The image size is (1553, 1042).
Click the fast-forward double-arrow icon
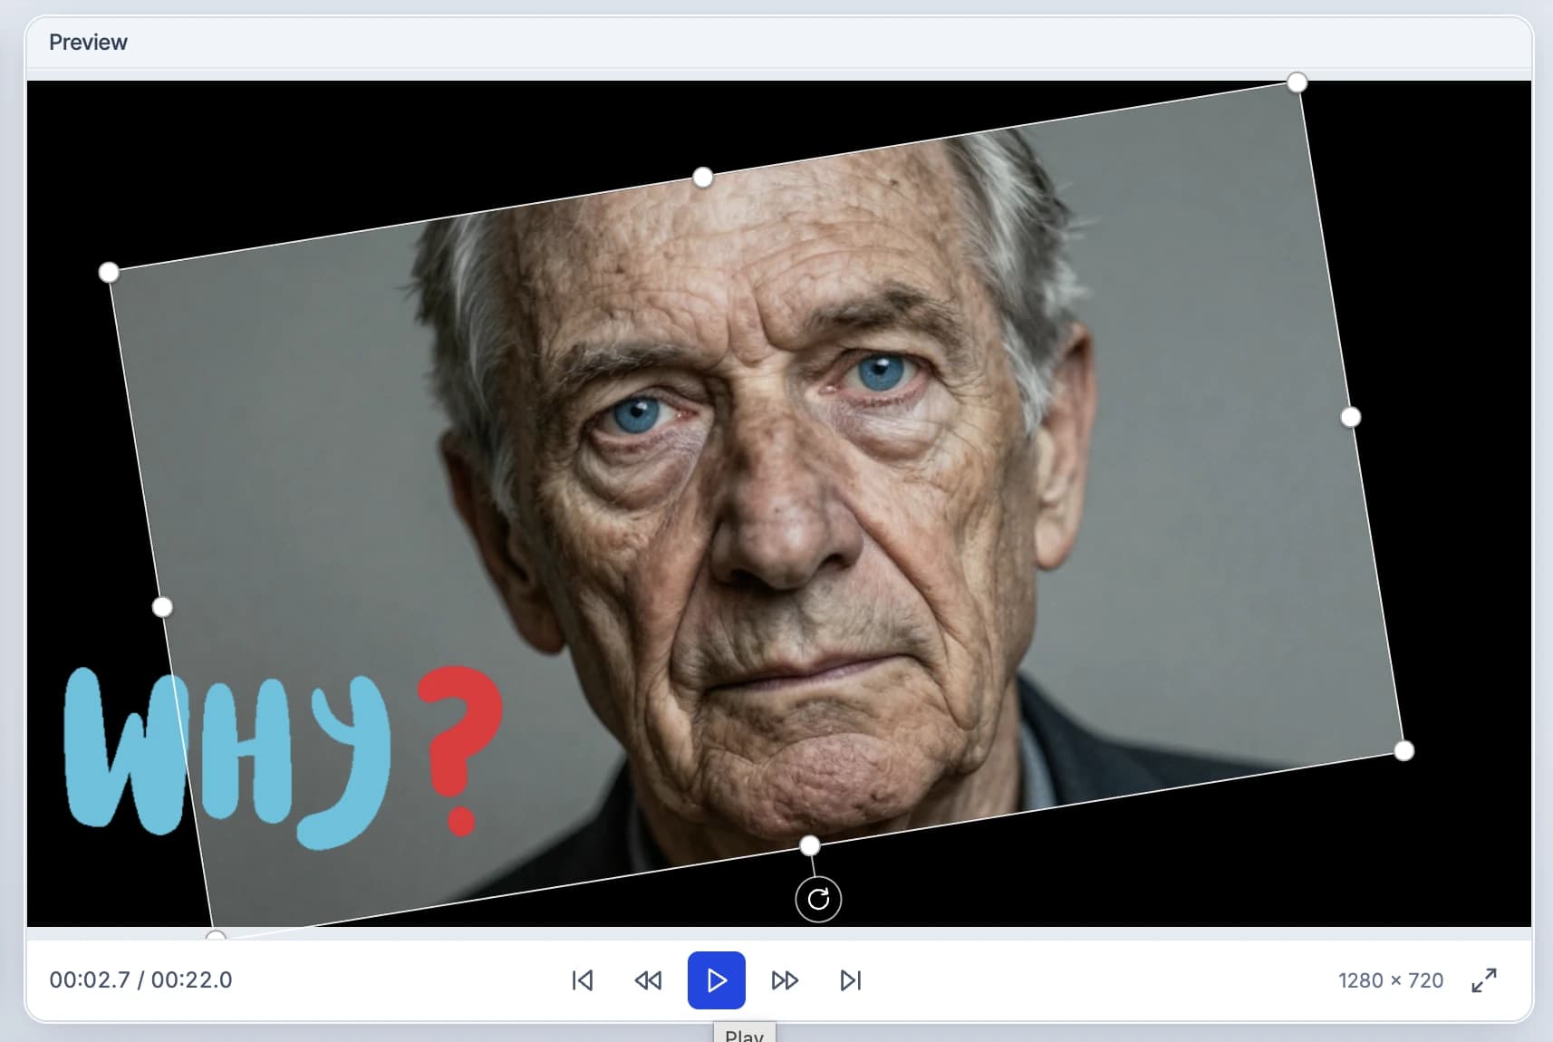[x=785, y=980]
